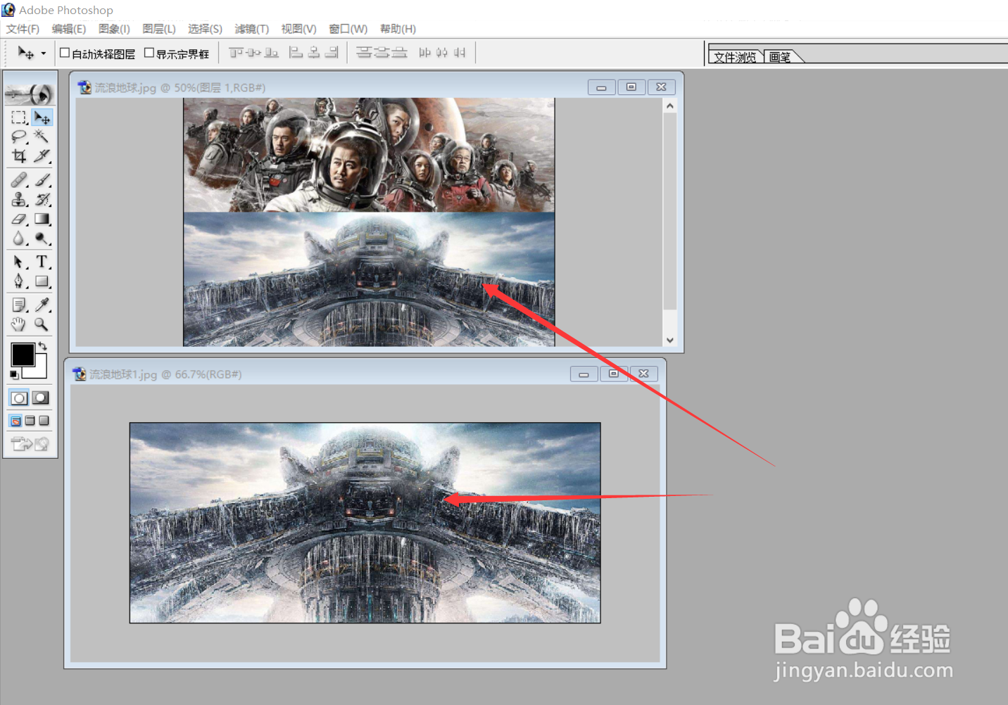Viewport: 1008px width, 705px height.
Task: Select the Move tool in toolbox
Action: coord(42,117)
